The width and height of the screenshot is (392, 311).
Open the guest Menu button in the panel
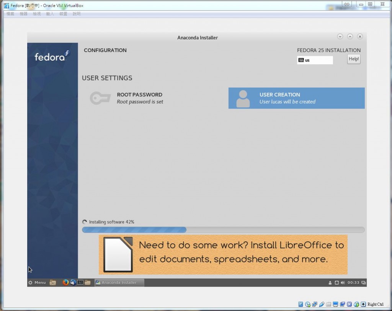click(37, 283)
